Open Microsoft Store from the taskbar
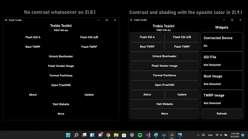 click(x=124, y=135)
